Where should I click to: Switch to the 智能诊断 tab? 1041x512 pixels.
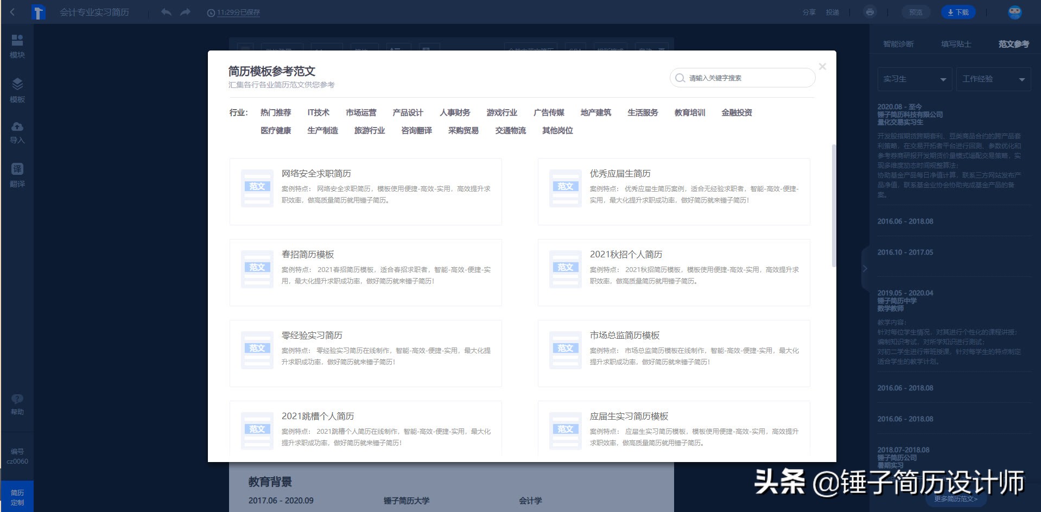tap(898, 44)
